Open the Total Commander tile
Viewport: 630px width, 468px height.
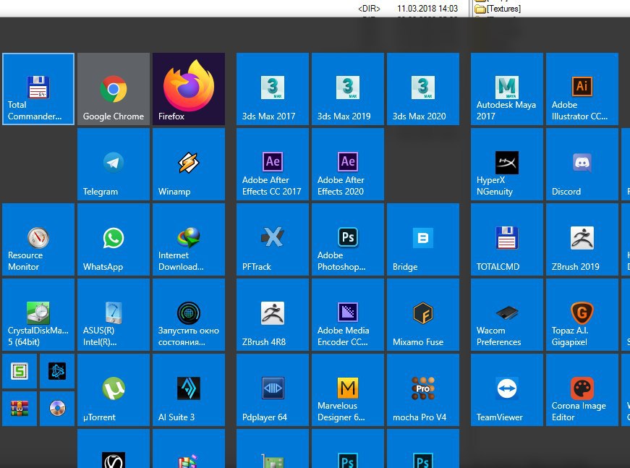(x=38, y=89)
